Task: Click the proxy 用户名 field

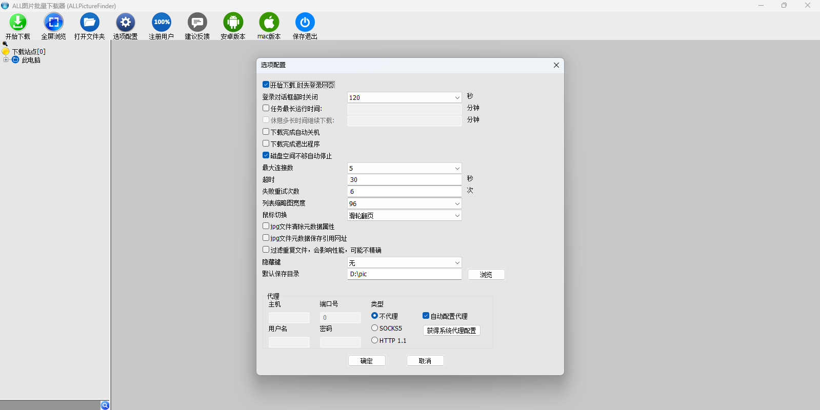Action: 289,342
